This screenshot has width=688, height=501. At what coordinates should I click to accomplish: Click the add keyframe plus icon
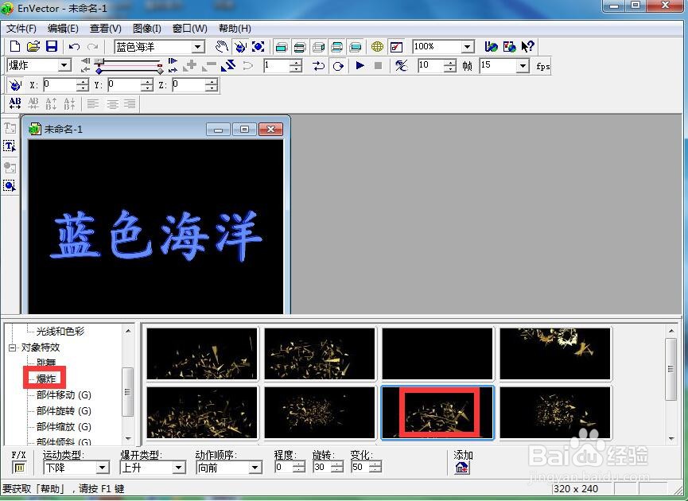190,66
